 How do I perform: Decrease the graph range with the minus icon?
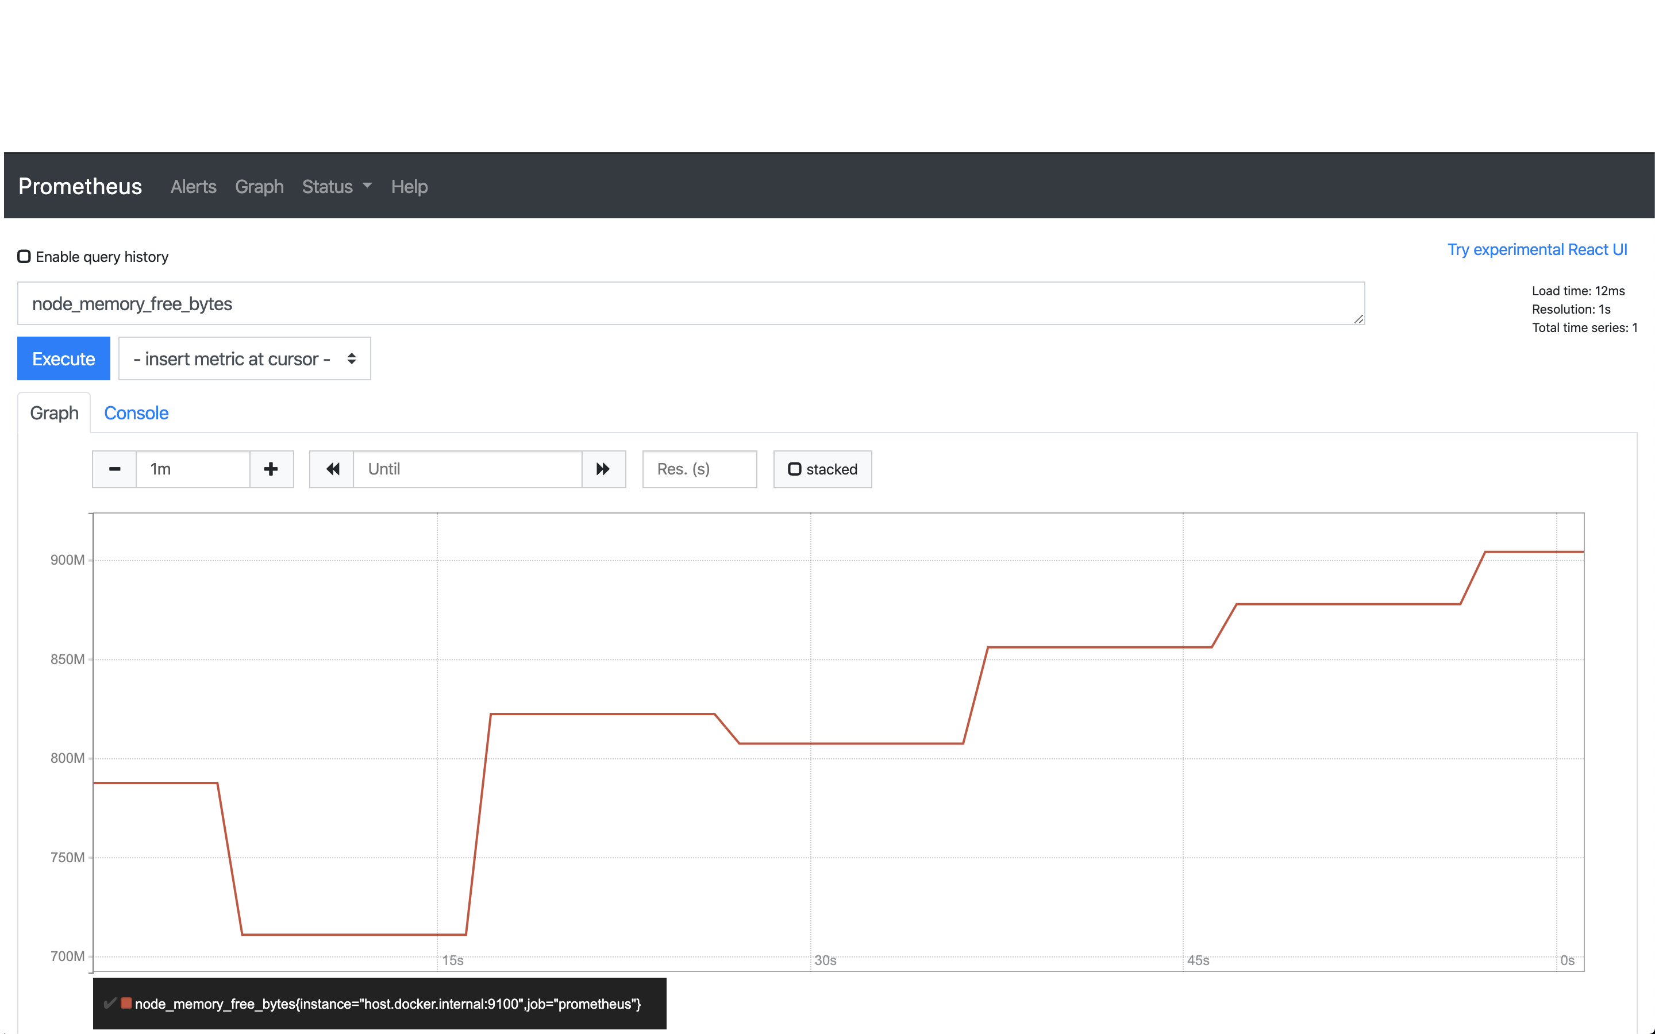pos(114,469)
